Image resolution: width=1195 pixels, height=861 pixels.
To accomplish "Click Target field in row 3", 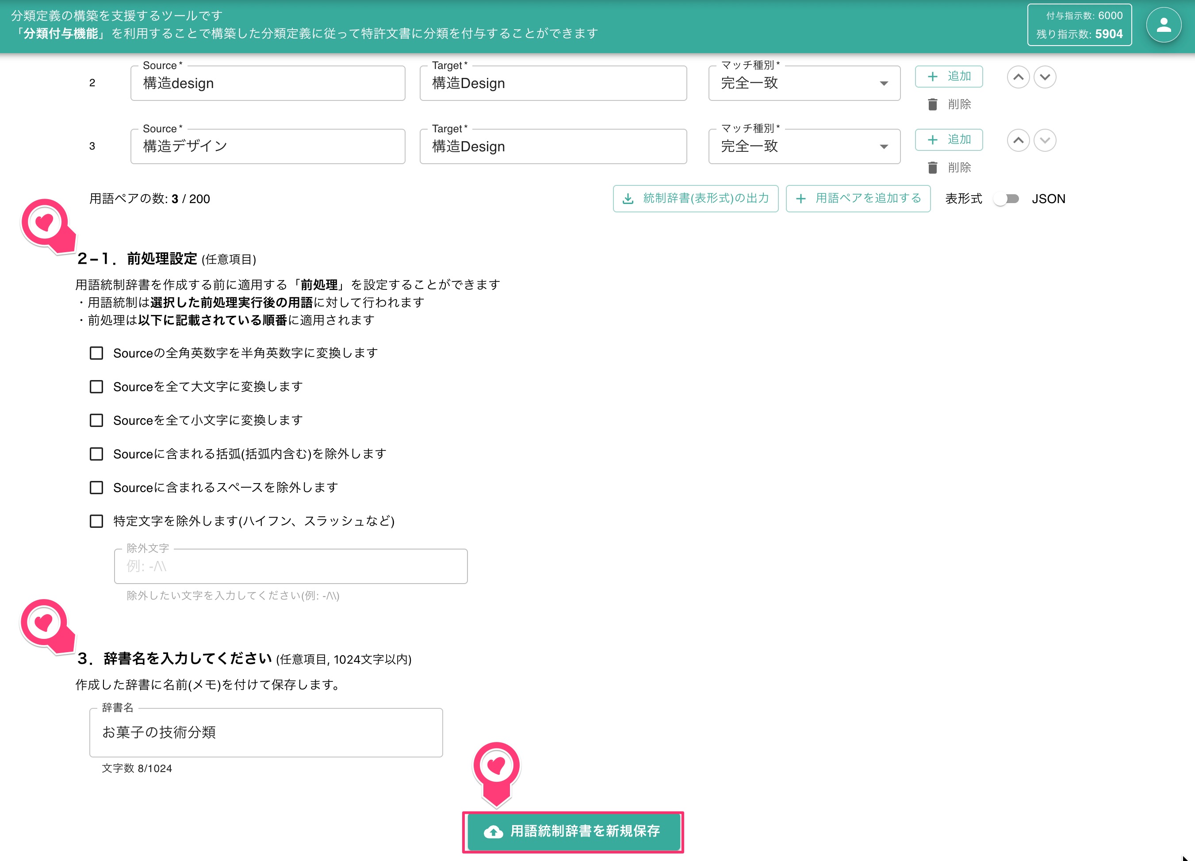I will click(553, 146).
